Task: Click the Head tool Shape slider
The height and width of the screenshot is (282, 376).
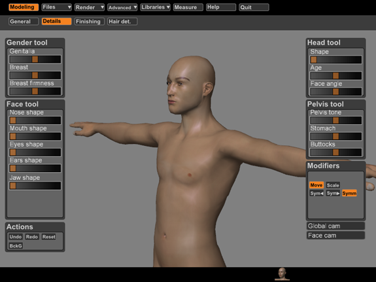Action: 335,60
